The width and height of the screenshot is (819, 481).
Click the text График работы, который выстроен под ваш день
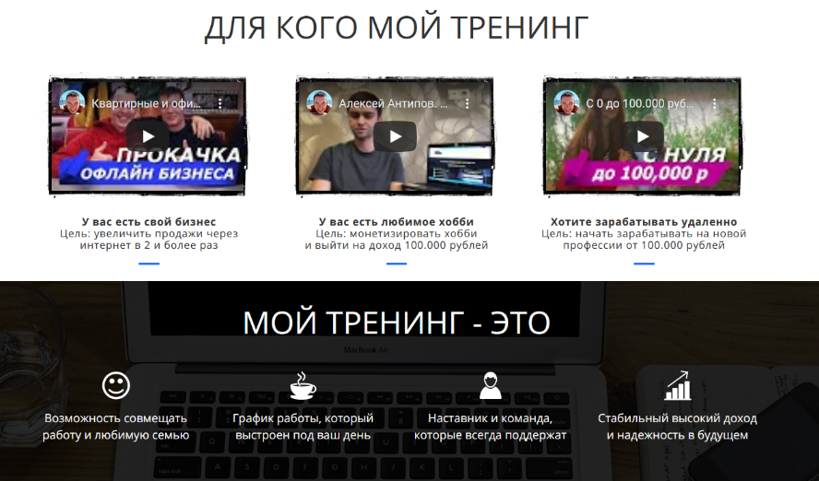(x=303, y=427)
